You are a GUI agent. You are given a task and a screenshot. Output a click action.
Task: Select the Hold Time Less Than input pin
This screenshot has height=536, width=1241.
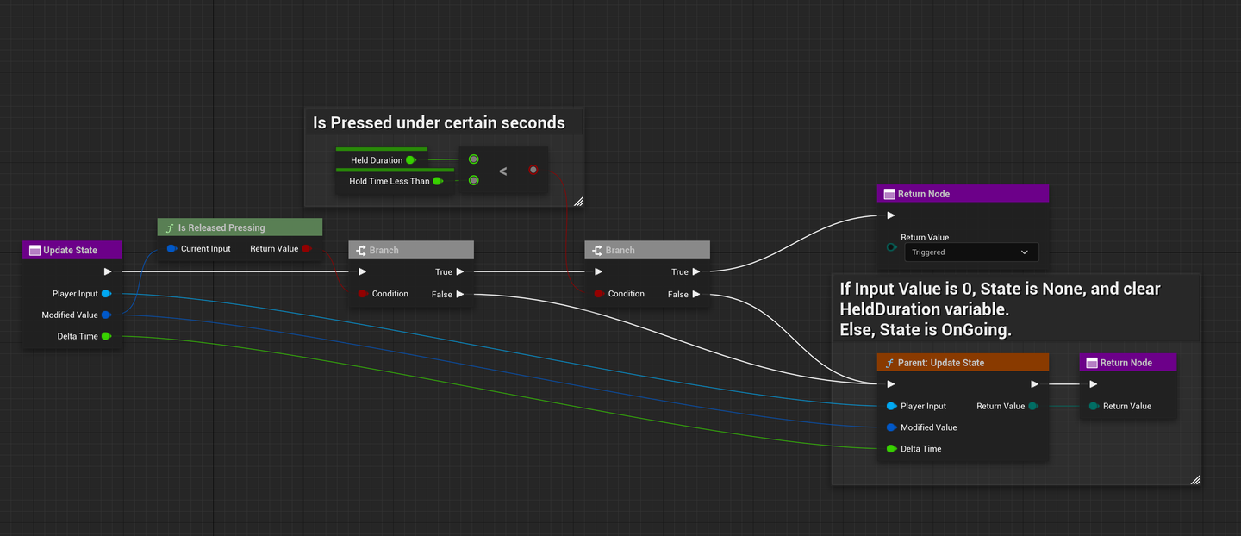439,181
